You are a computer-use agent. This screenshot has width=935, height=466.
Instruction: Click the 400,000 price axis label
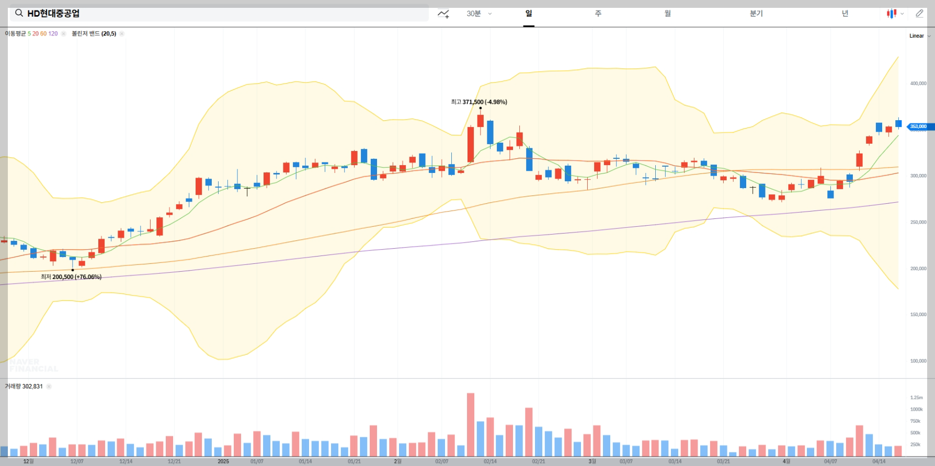(x=918, y=84)
